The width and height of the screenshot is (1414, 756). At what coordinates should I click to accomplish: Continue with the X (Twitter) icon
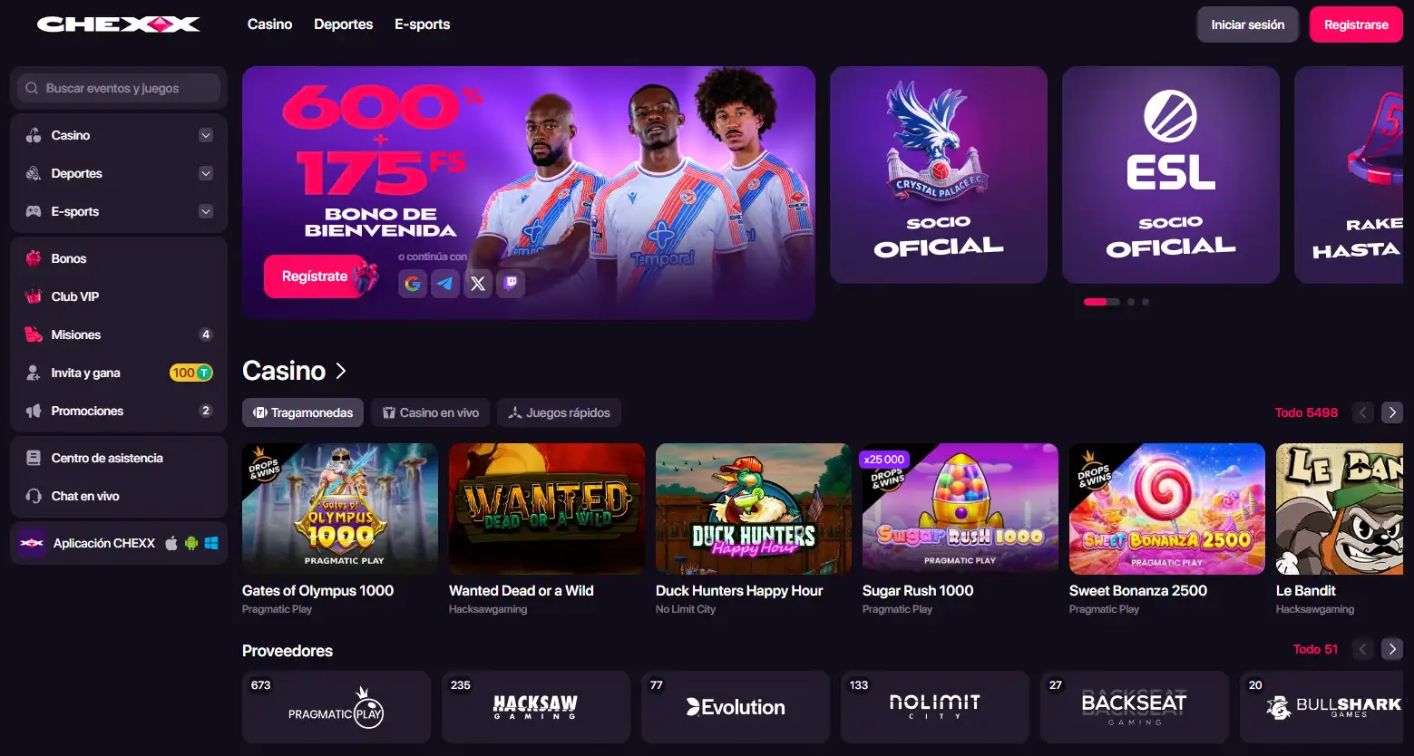[x=478, y=284]
